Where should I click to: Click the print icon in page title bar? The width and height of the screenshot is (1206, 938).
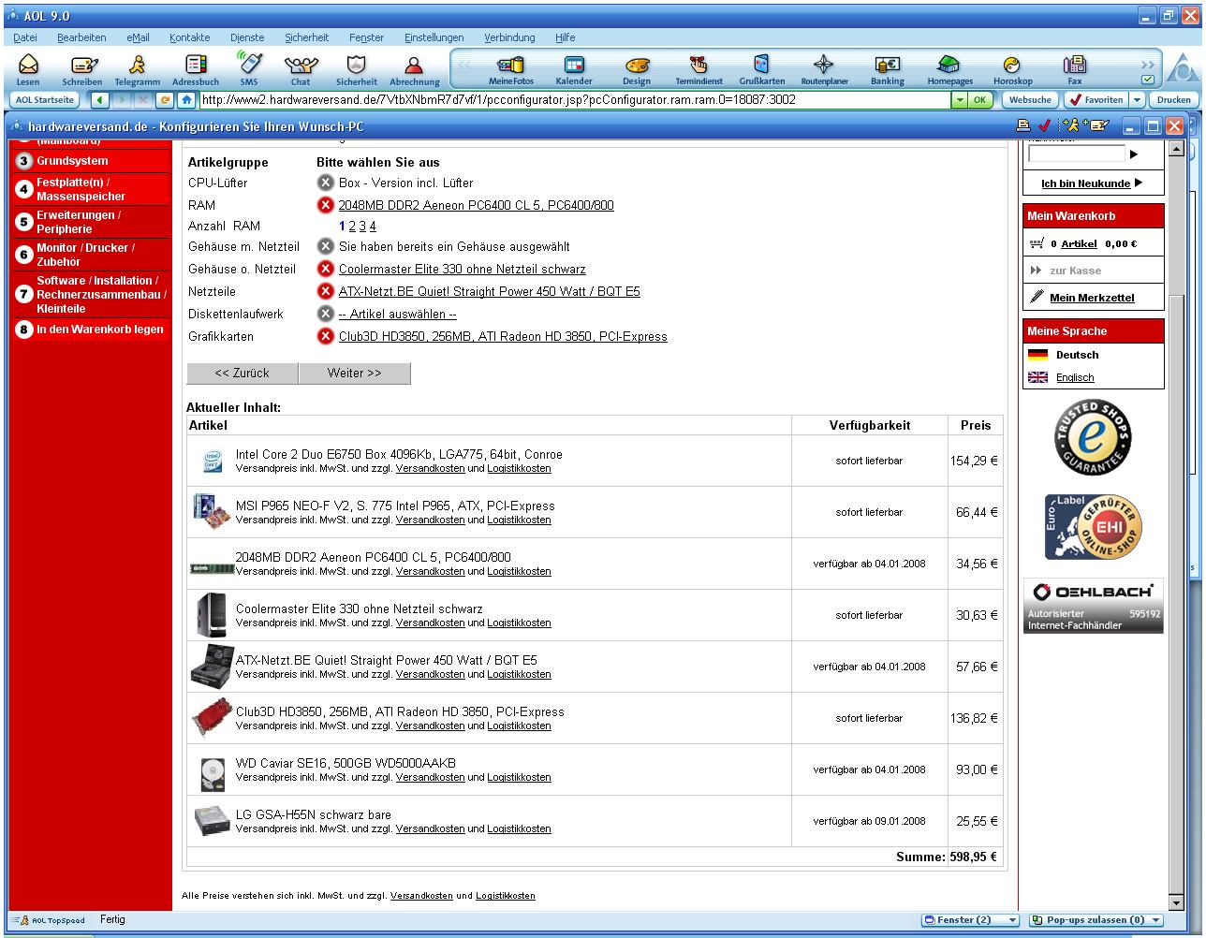[x=1023, y=125]
